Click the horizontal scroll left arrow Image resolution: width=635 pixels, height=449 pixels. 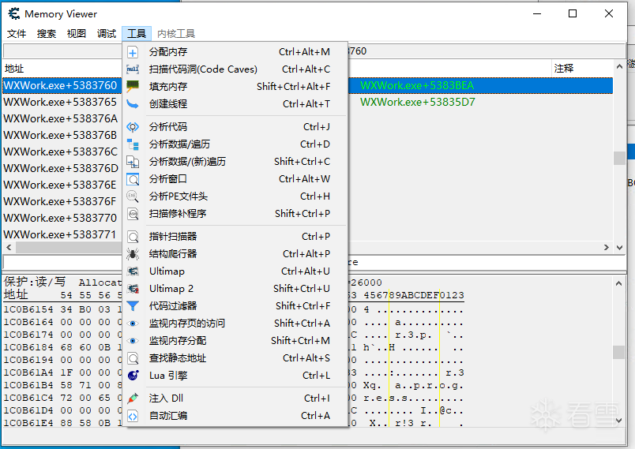coord(9,247)
